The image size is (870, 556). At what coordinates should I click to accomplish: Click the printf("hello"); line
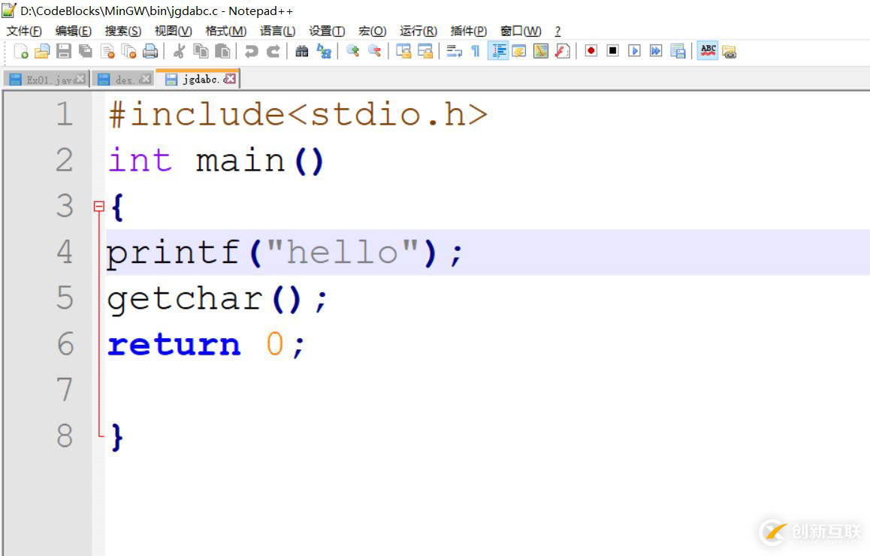[x=284, y=252]
